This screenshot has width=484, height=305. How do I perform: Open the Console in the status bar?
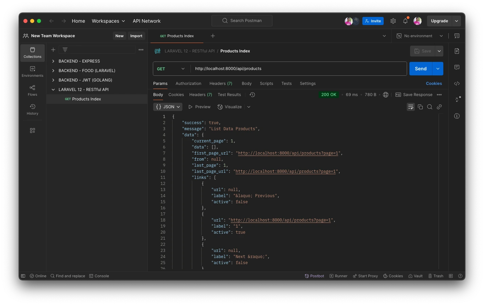[x=99, y=276]
